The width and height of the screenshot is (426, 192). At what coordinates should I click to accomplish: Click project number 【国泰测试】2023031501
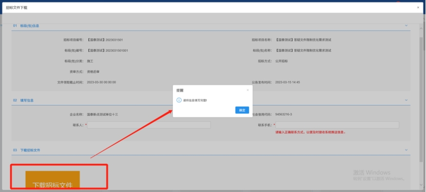point(105,40)
